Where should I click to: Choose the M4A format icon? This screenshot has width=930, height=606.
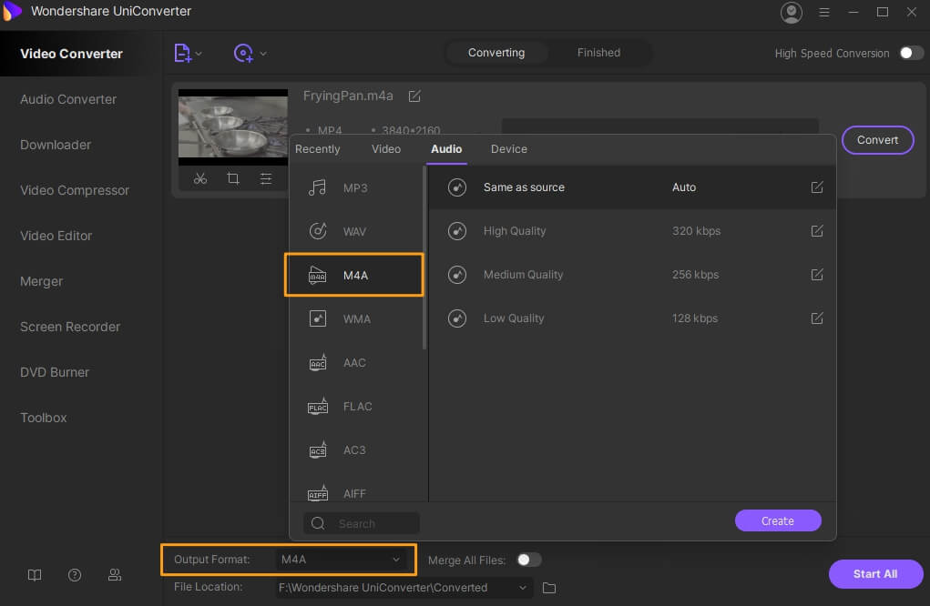(x=317, y=275)
